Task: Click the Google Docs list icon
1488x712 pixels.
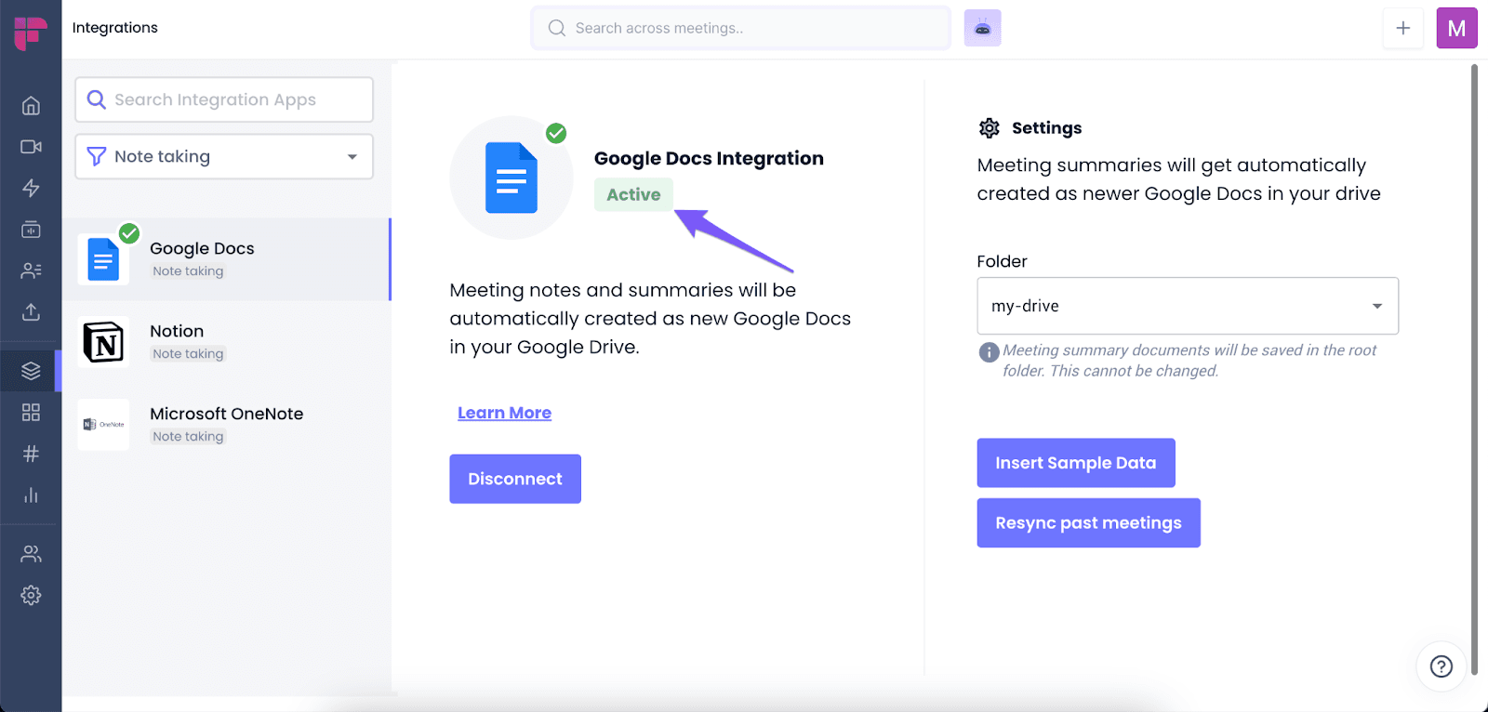Action: click(x=103, y=259)
